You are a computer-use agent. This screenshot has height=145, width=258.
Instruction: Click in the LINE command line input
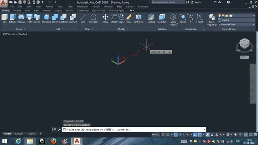[134, 130]
